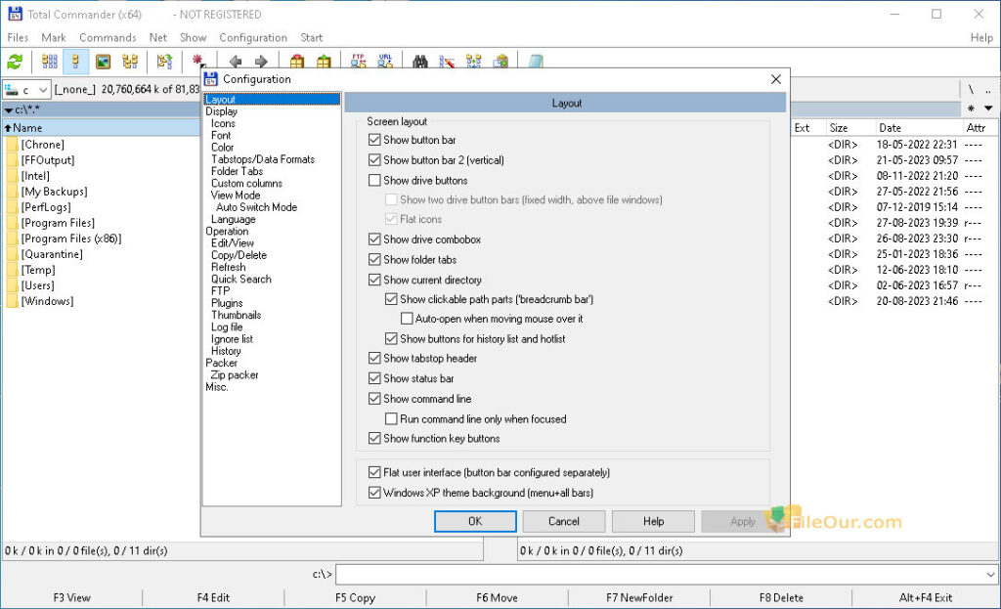Uncheck Windows XP theme background option
This screenshot has width=1001, height=609.
[x=375, y=493]
